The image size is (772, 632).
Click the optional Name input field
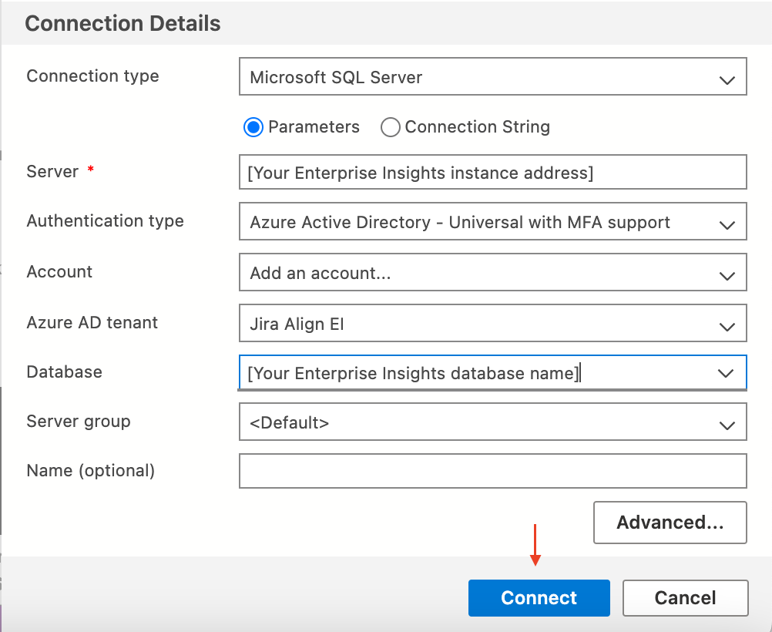click(x=493, y=471)
